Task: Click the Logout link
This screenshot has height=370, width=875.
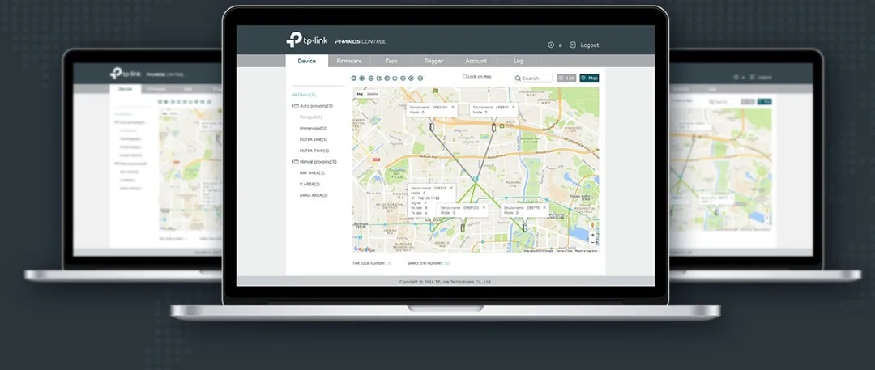Action: click(x=589, y=45)
